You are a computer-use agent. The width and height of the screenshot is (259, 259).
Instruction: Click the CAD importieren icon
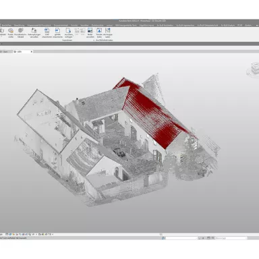click(47, 32)
